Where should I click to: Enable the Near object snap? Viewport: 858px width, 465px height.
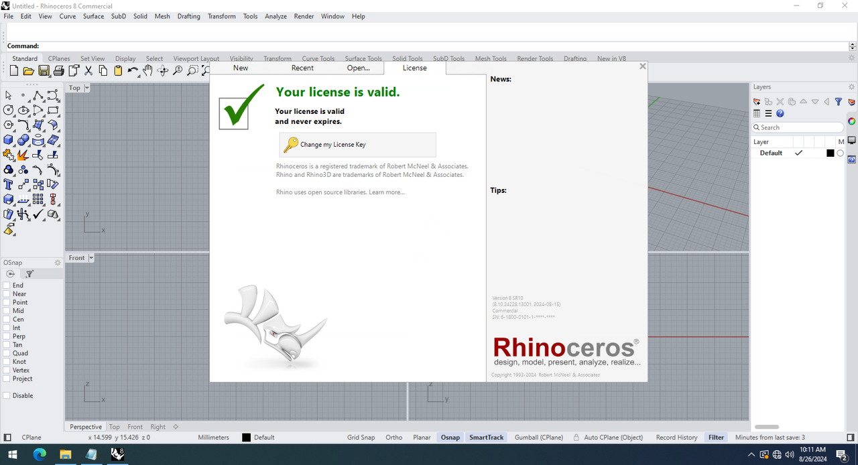(x=7, y=294)
